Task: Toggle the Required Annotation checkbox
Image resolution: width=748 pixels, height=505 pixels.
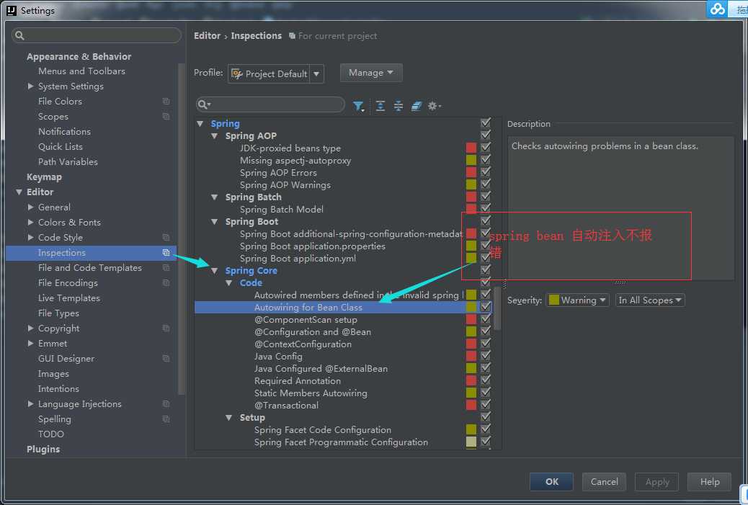Action: 486,380
